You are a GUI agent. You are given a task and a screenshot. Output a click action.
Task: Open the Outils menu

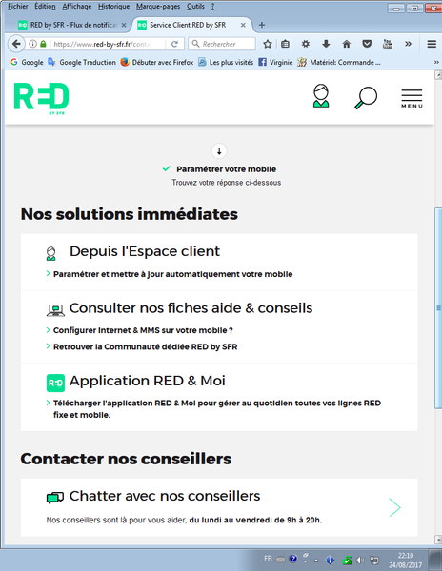pos(195,7)
